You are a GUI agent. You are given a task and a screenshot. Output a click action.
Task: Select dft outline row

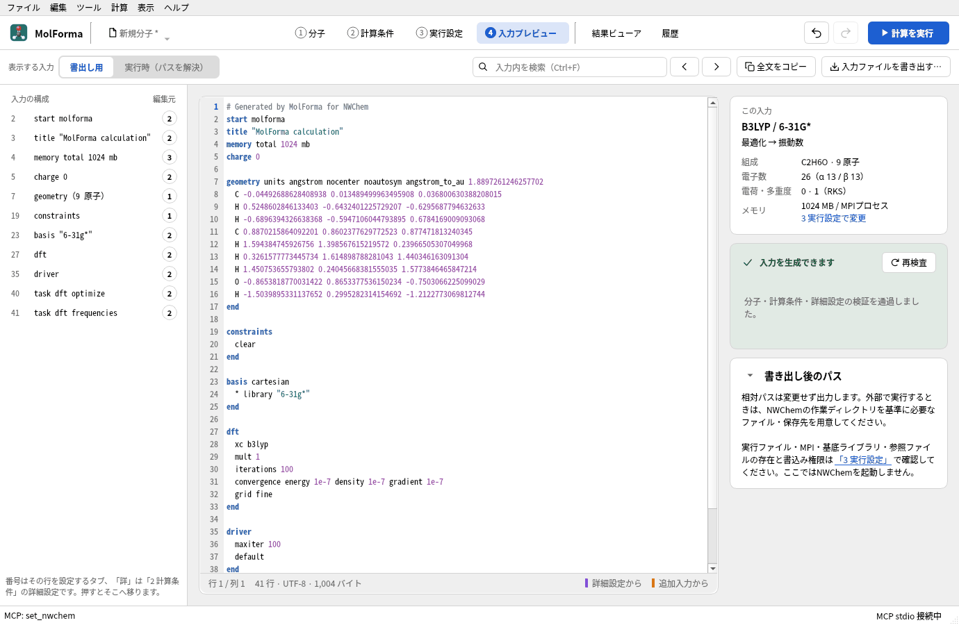94,255
